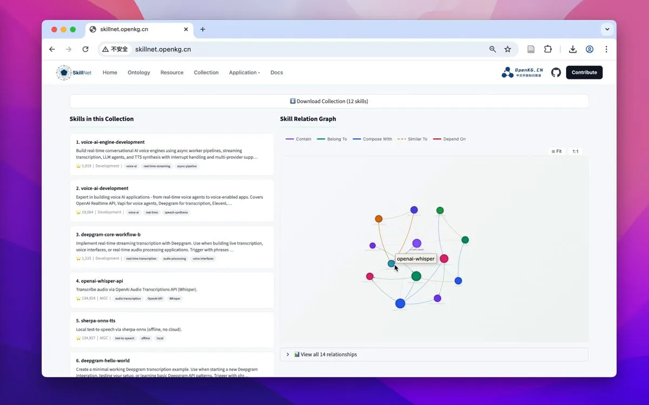Open the Collection nav item
The width and height of the screenshot is (649, 405).
(206, 72)
